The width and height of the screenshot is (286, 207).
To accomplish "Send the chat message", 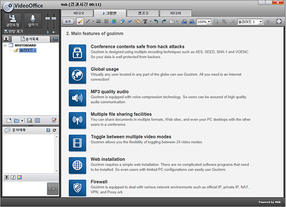I will (53, 189).
